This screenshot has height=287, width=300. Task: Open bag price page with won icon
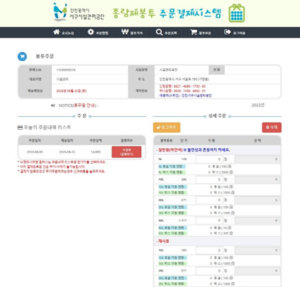[x=125, y=32]
